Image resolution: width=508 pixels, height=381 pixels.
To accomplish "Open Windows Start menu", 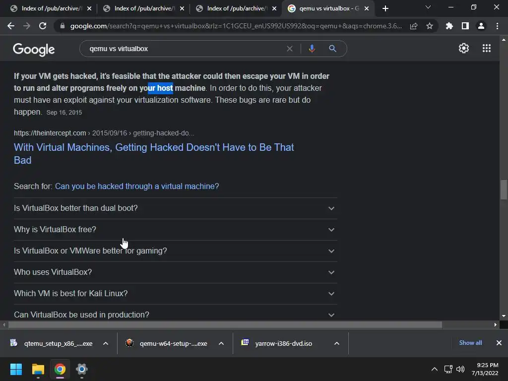I will [16, 369].
